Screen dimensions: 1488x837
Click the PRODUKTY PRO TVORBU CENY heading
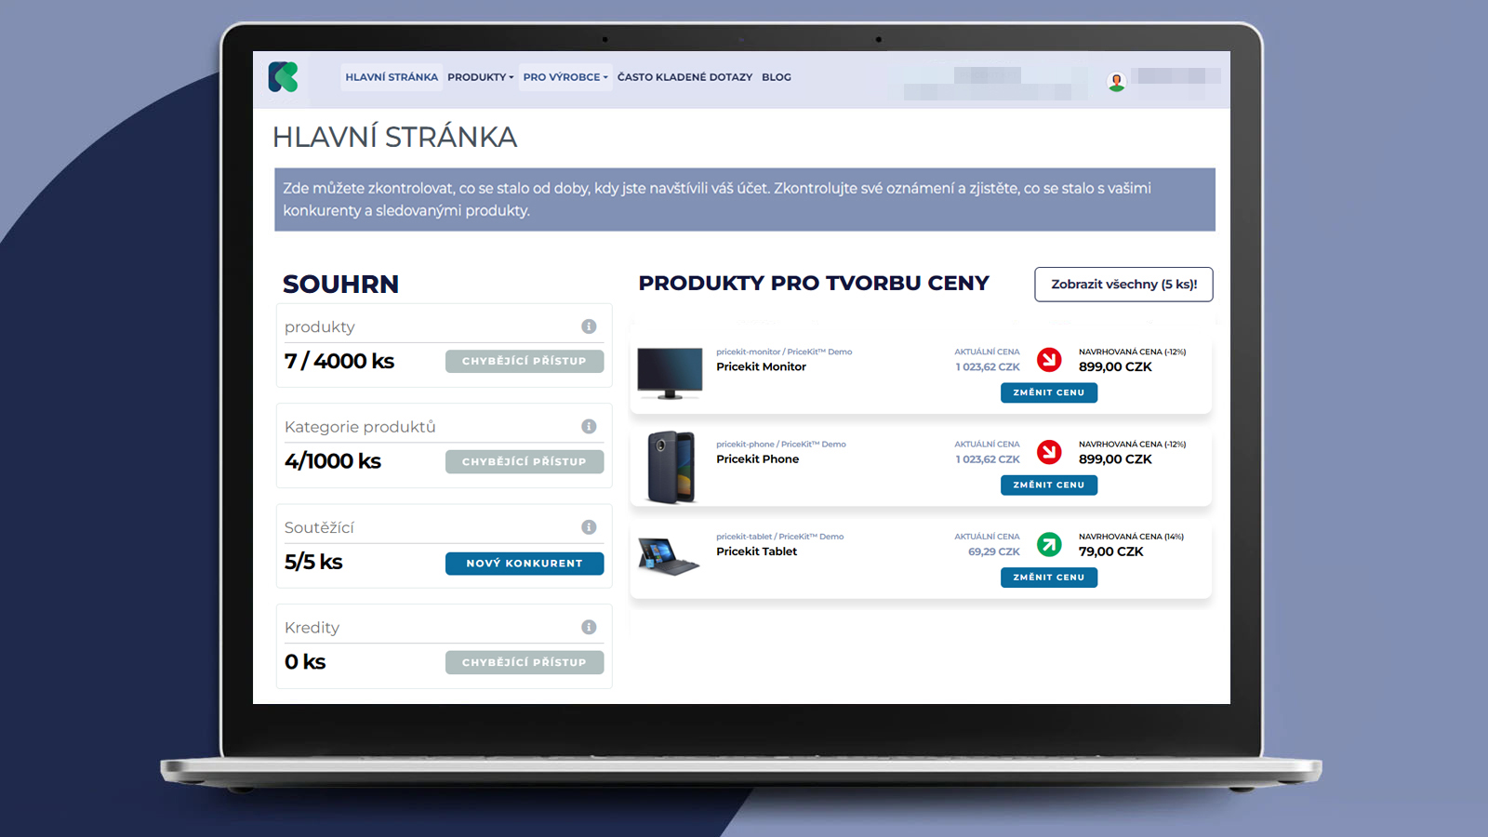pos(814,284)
